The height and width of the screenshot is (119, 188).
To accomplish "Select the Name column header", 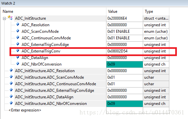I will point(8,11).
